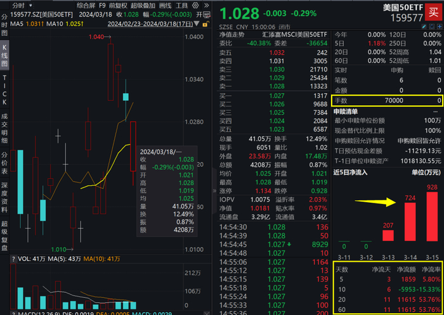Open the TICK side tab
The width and height of the screenshot is (444, 315).
[4, 90]
